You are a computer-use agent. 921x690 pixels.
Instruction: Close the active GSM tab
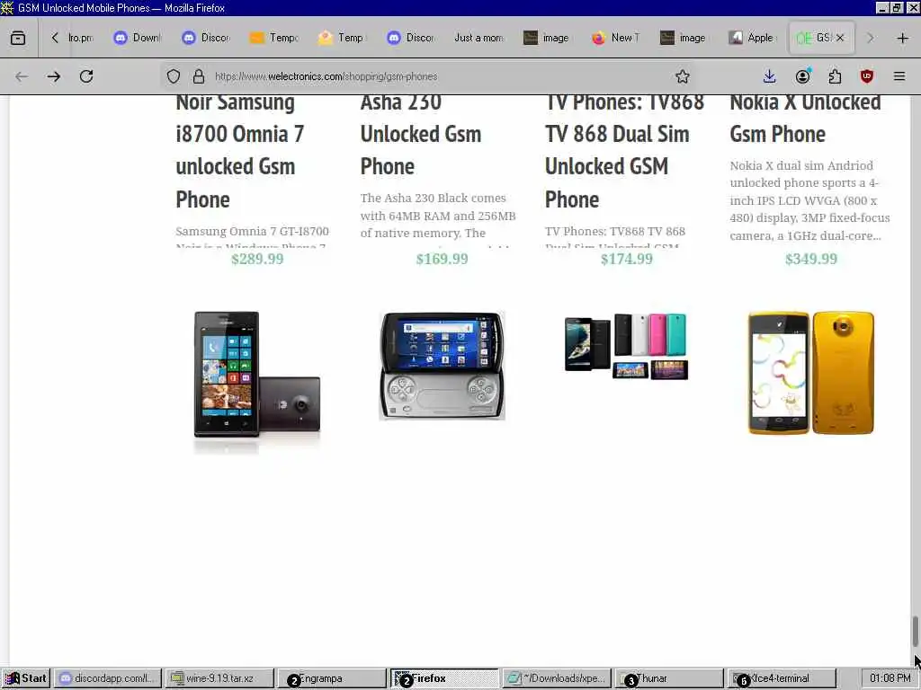pos(840,38)
